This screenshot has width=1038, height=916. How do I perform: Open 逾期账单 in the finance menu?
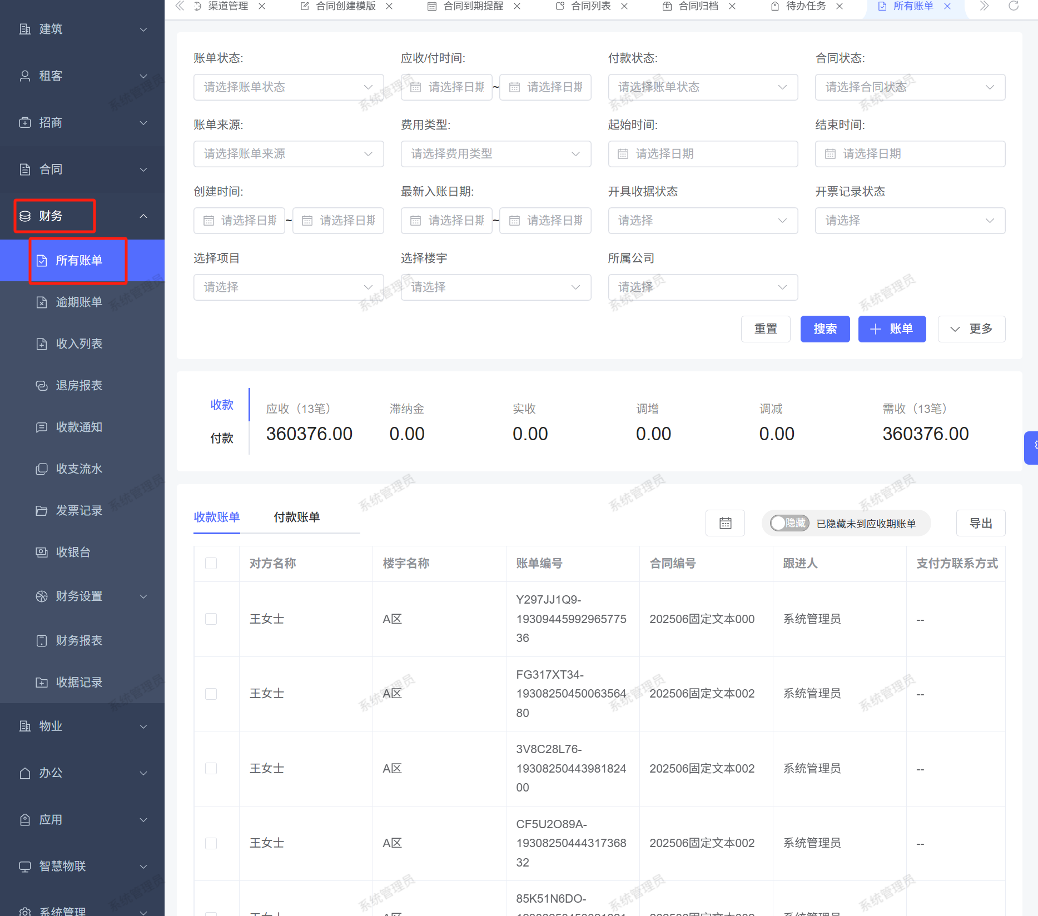click(79, 302)
